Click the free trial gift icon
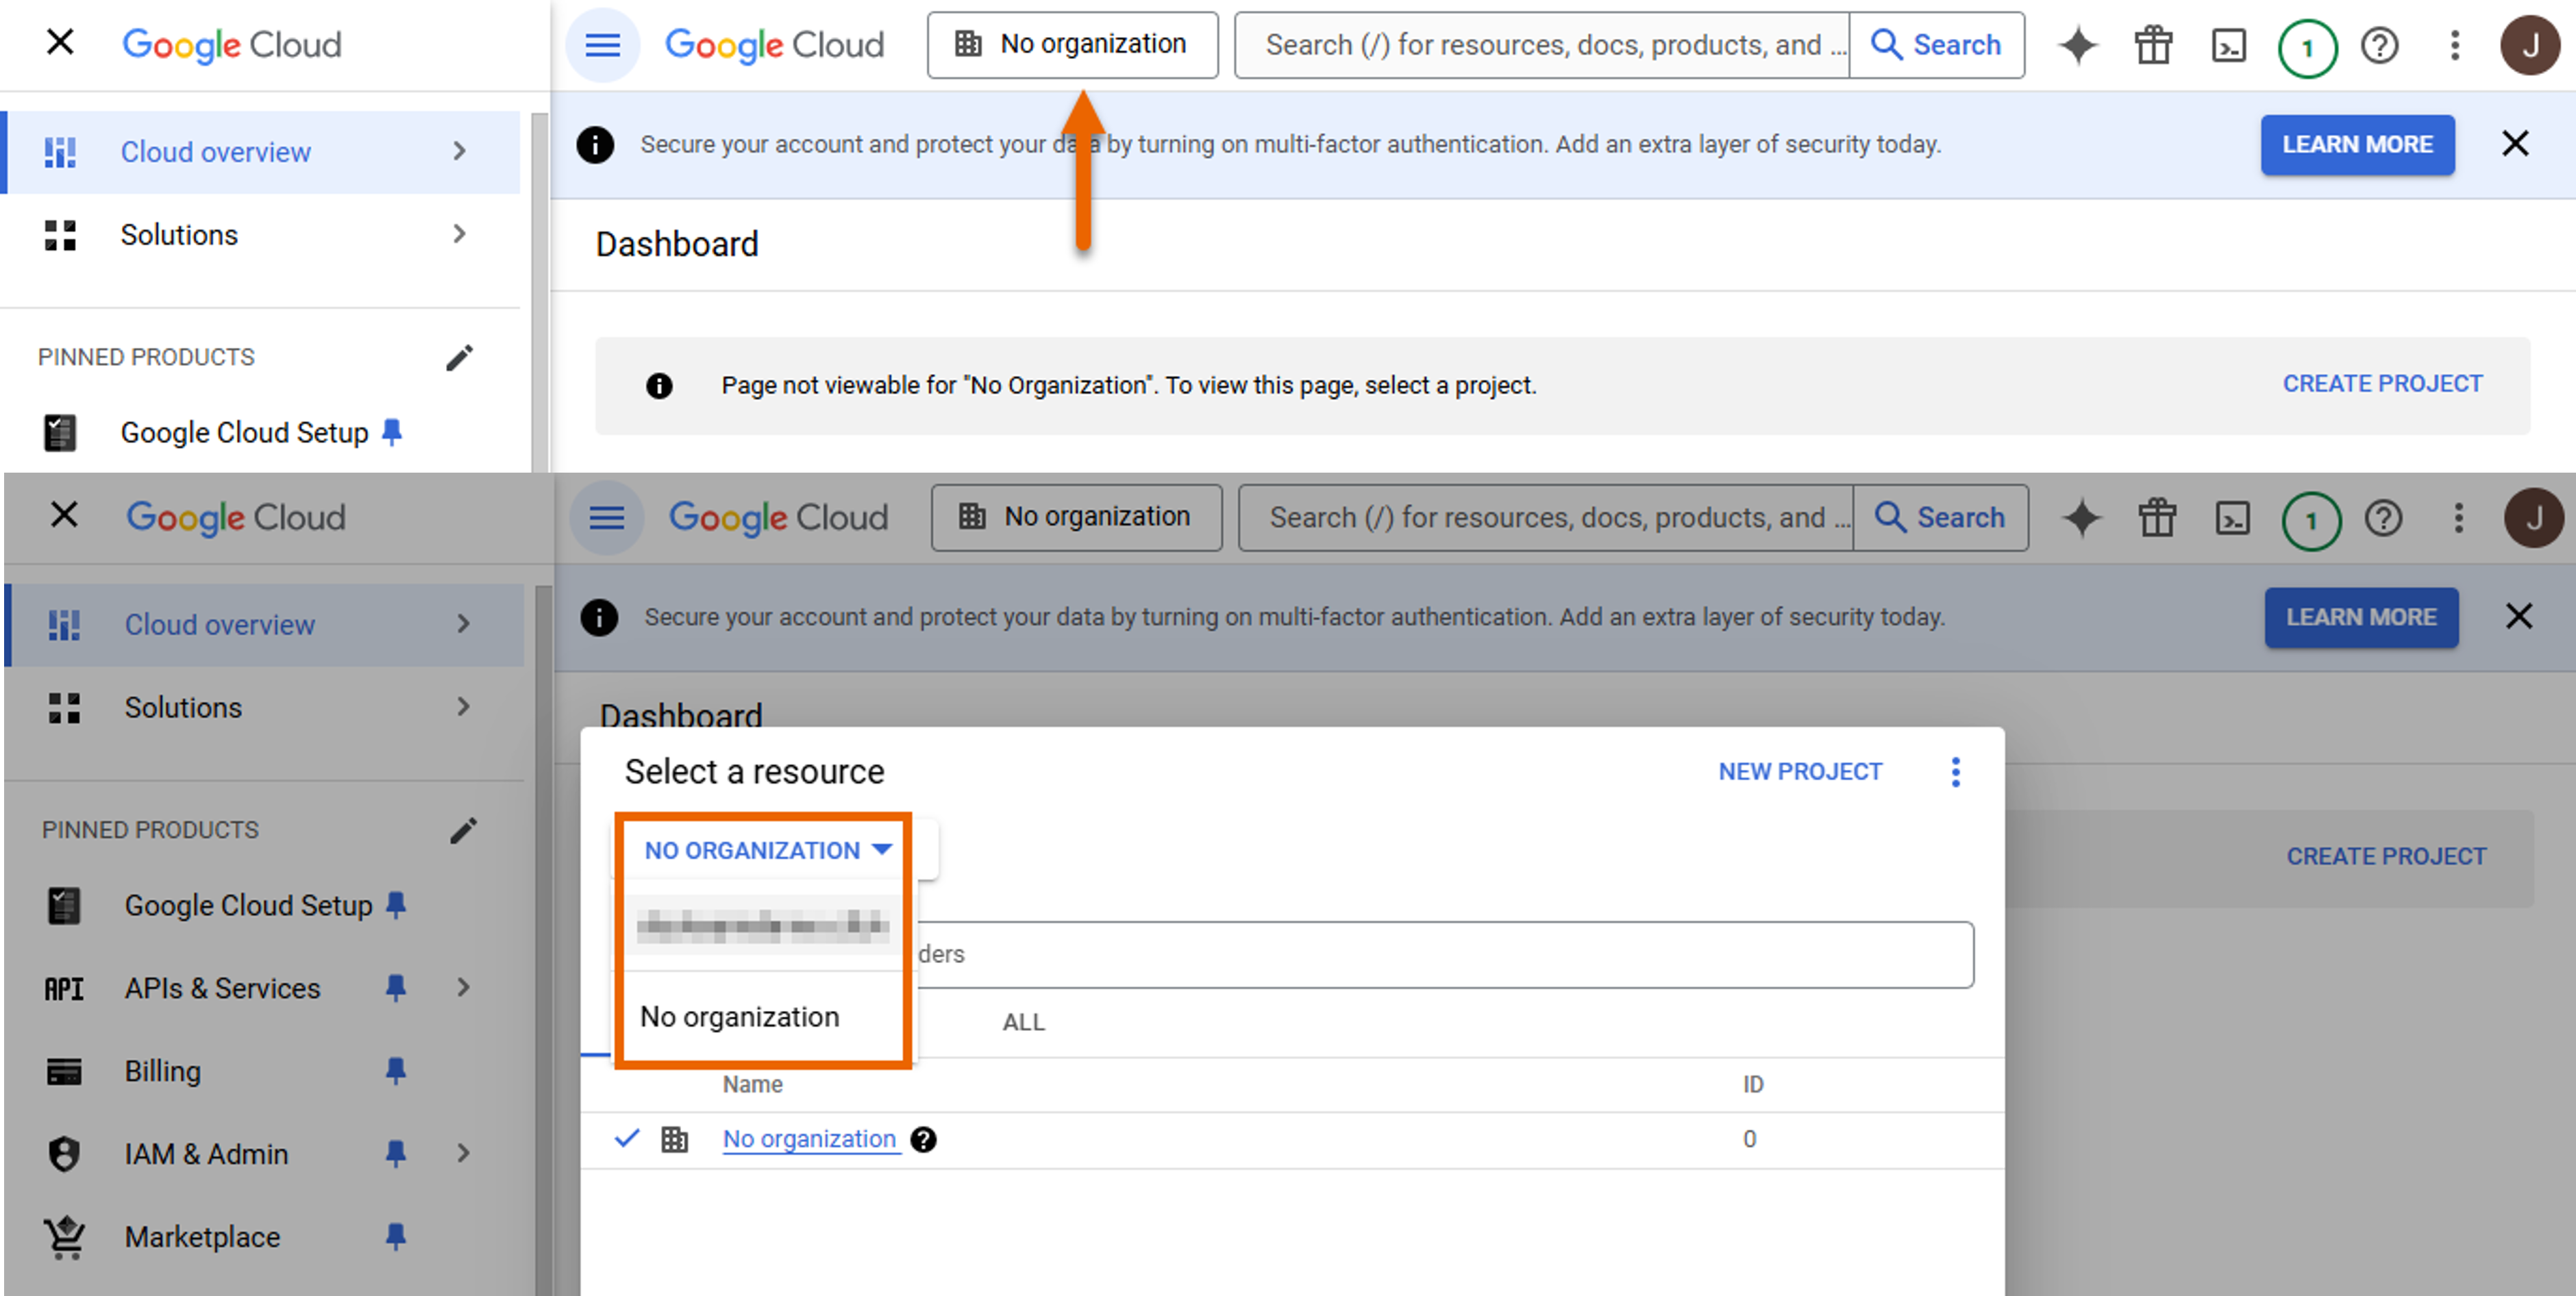 click(x=2153, y=44)
